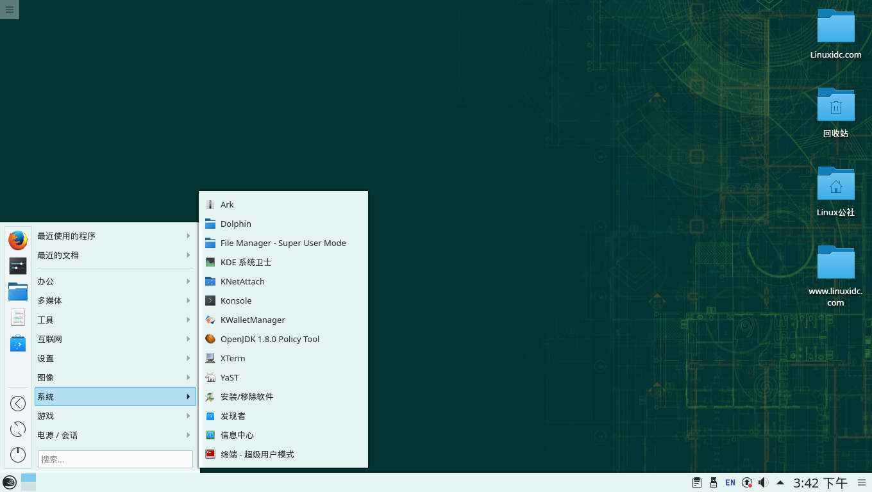Open the software updates tray icon
872x492 pixels.
pyautogui.click(x=747, y=482)
